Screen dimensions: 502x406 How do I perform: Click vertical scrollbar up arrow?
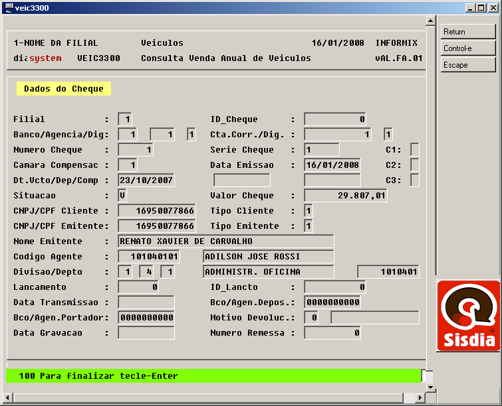(x=430, y=21)
